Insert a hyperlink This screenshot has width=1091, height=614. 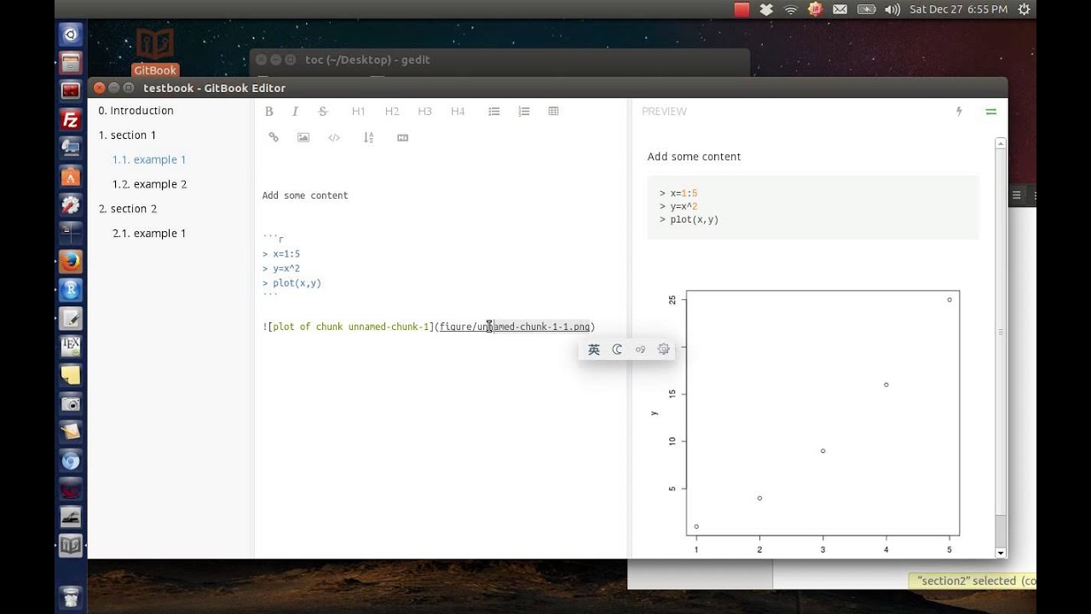[274, 137]
